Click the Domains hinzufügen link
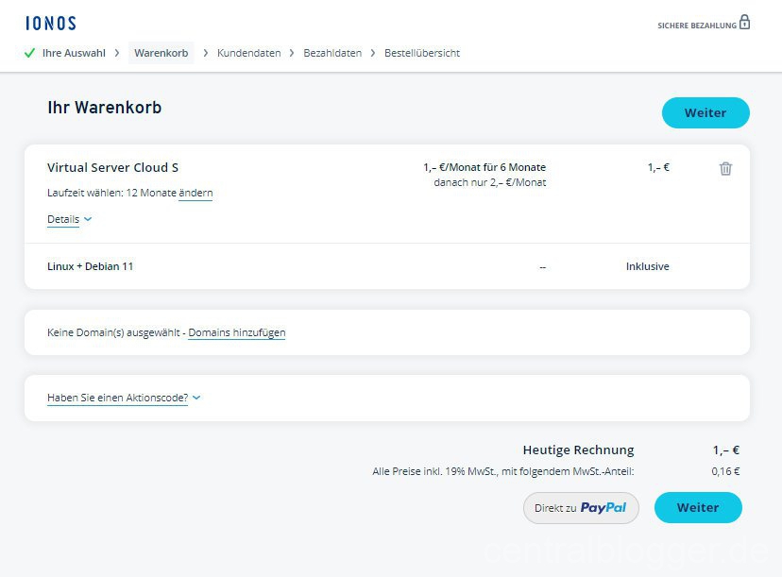 (x=237, y=332)
